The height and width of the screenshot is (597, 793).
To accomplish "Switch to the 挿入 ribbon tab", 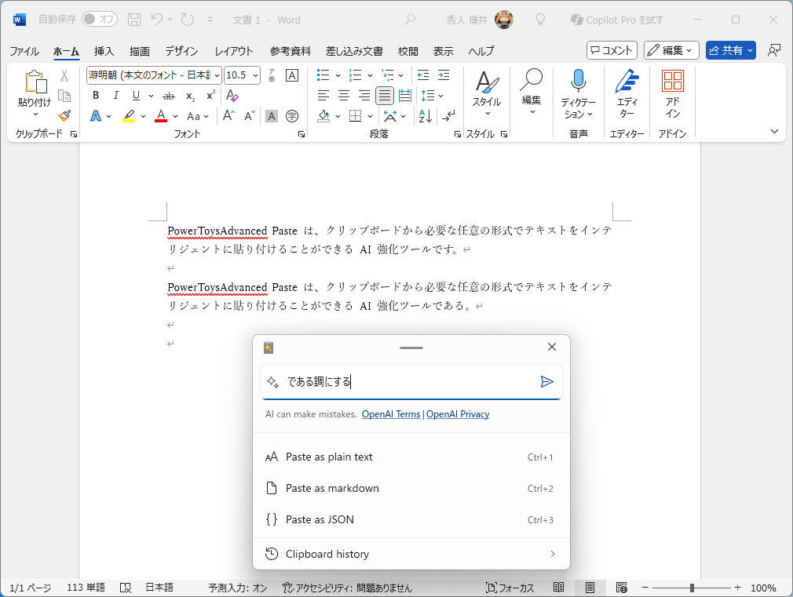I will click(103, 52).
